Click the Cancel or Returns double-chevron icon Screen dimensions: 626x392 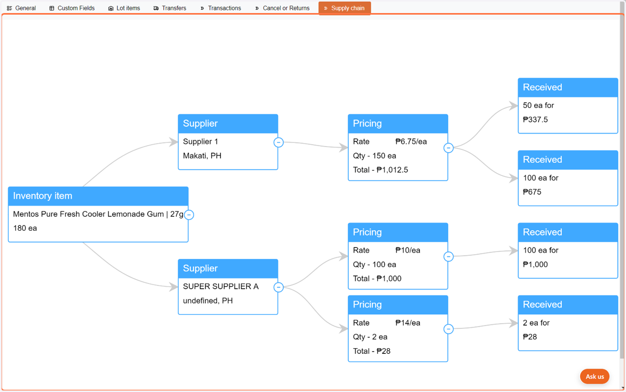point(257,8)
